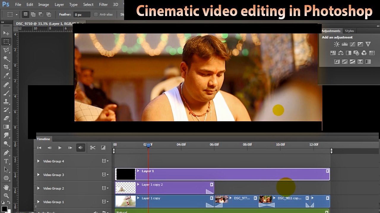Choose Intersect with selection mode
The width and height of the screenshot is (380, 213).
(x=49, y=14)
